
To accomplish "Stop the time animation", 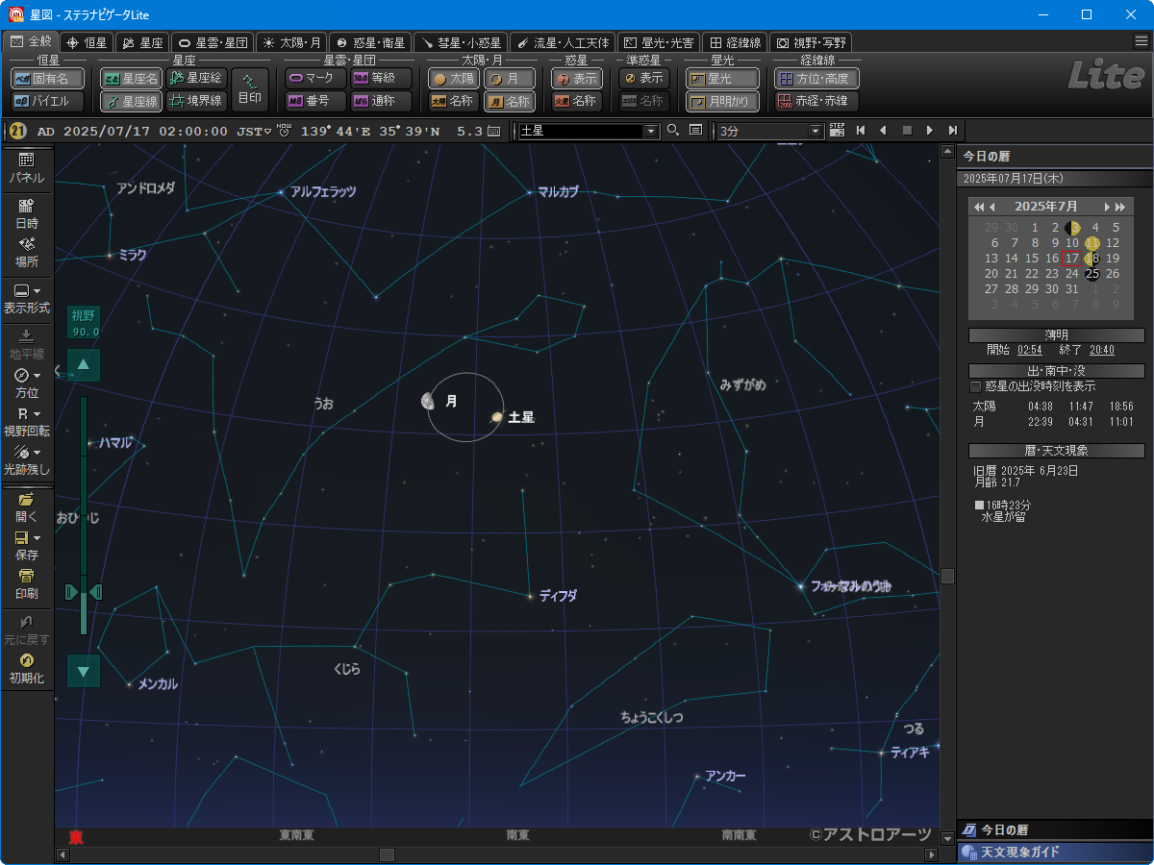I will (x=907, y=131).
